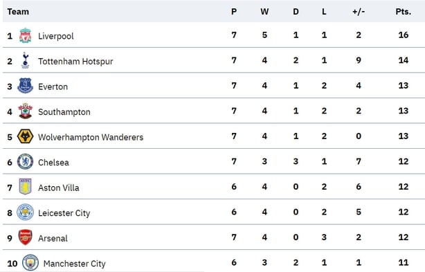Select the Everton club badge
Viewport: 425px width, 272px height.
pyautogui.click(x=25, y=86)
